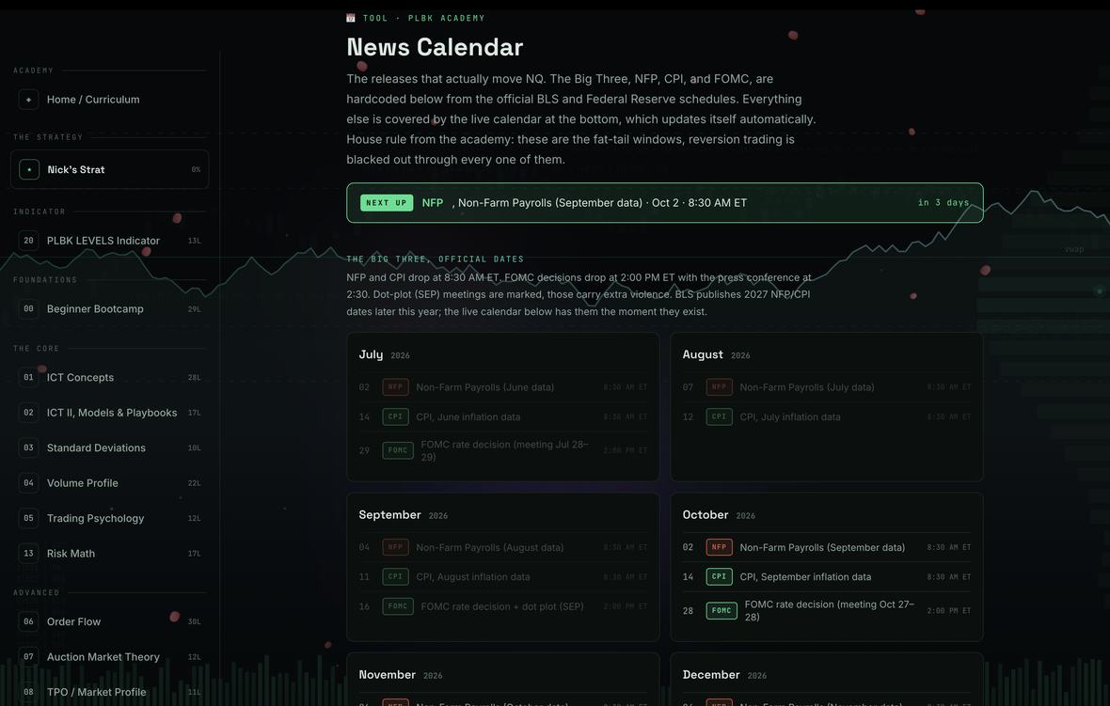The height and width of the screenshot is (706, 1110).
Task: Click the NFP tag in October's list
Action: (x=720, y=547)
